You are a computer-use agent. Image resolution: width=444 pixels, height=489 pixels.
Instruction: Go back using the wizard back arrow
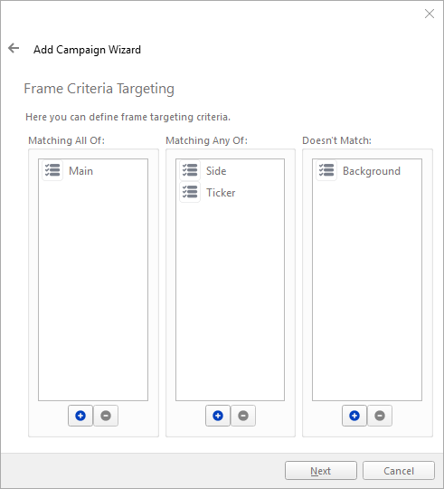pyautogui.click(x=14, y=48)
